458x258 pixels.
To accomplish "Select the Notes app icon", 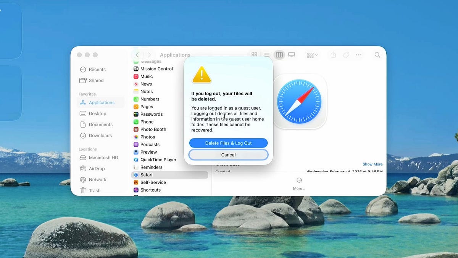I will coord(136,92).
